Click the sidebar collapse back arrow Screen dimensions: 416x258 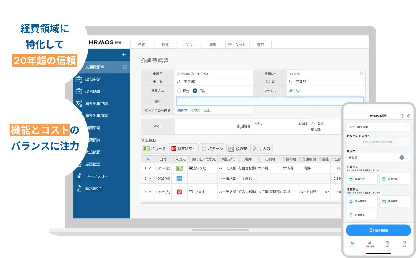coord(124,54)
